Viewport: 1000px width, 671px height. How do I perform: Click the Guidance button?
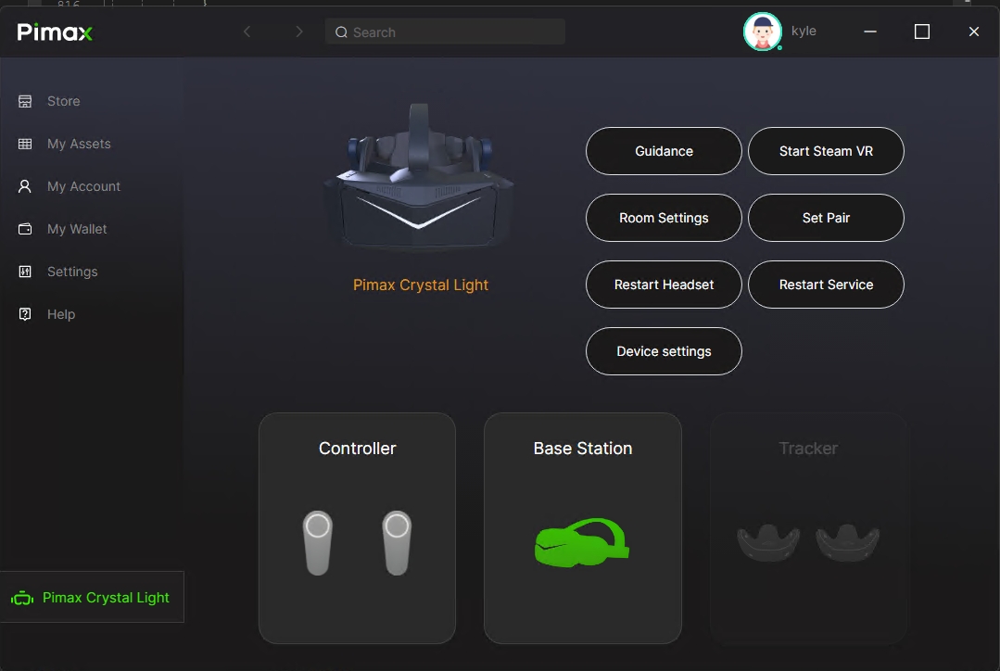pos(664,151)
